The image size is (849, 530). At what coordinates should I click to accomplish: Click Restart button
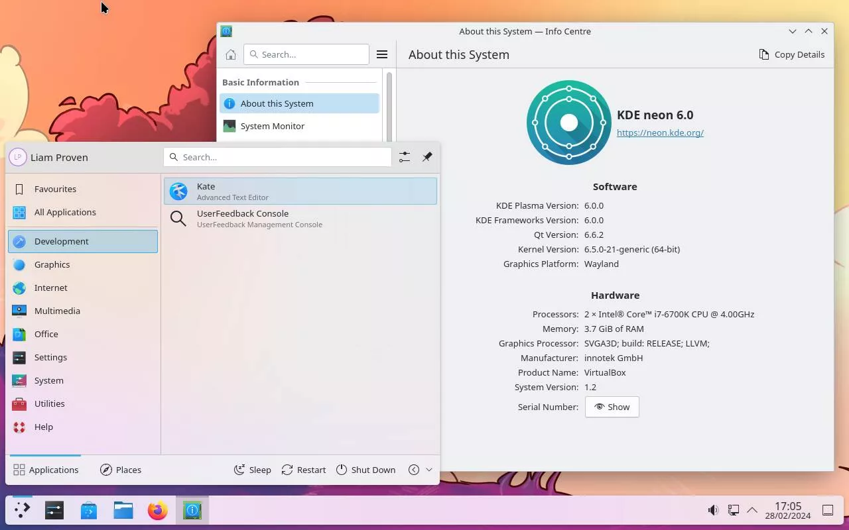pos(304,470)
